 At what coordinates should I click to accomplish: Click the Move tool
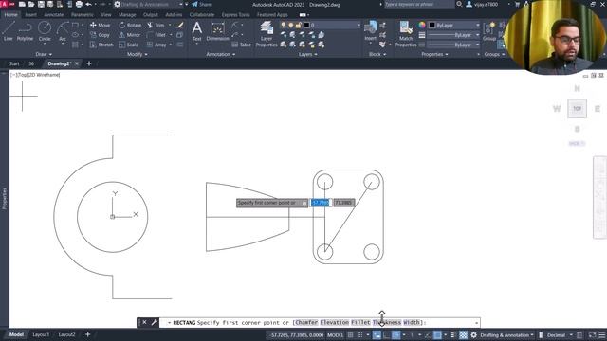click(101, 26)
